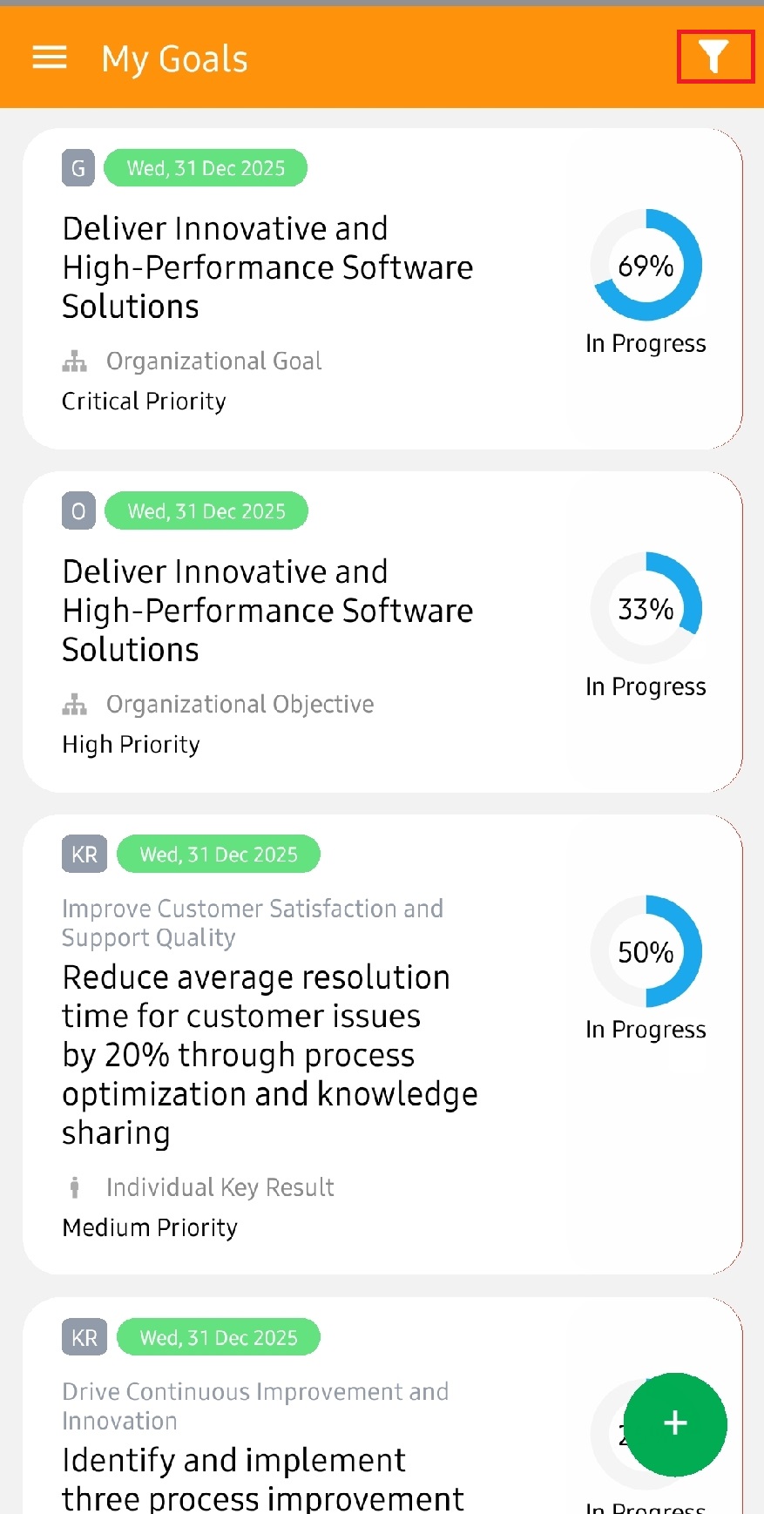Click Drive Continuous Improvement and Innovation text

[x=255, y=1405]
